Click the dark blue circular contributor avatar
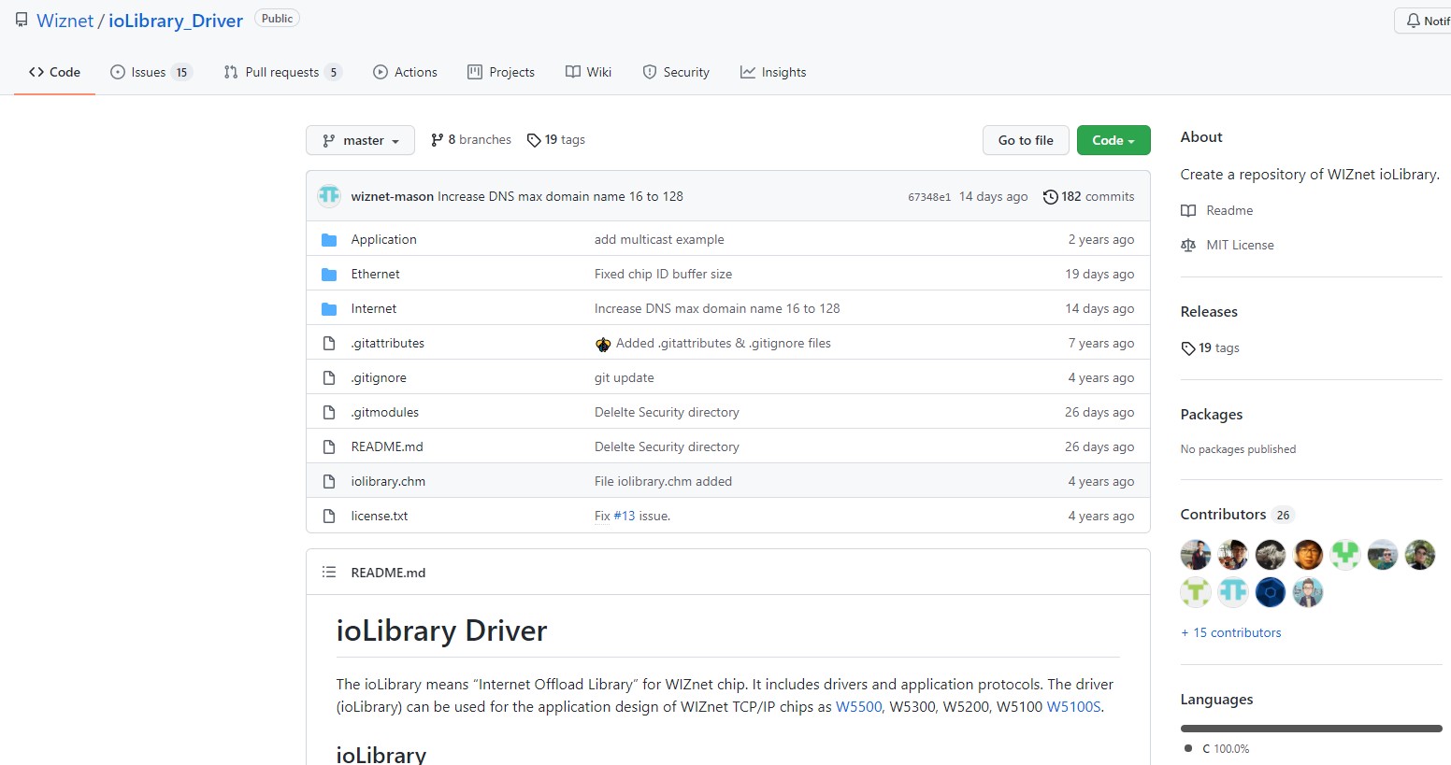1451x765 pixels. (1271, 592)
